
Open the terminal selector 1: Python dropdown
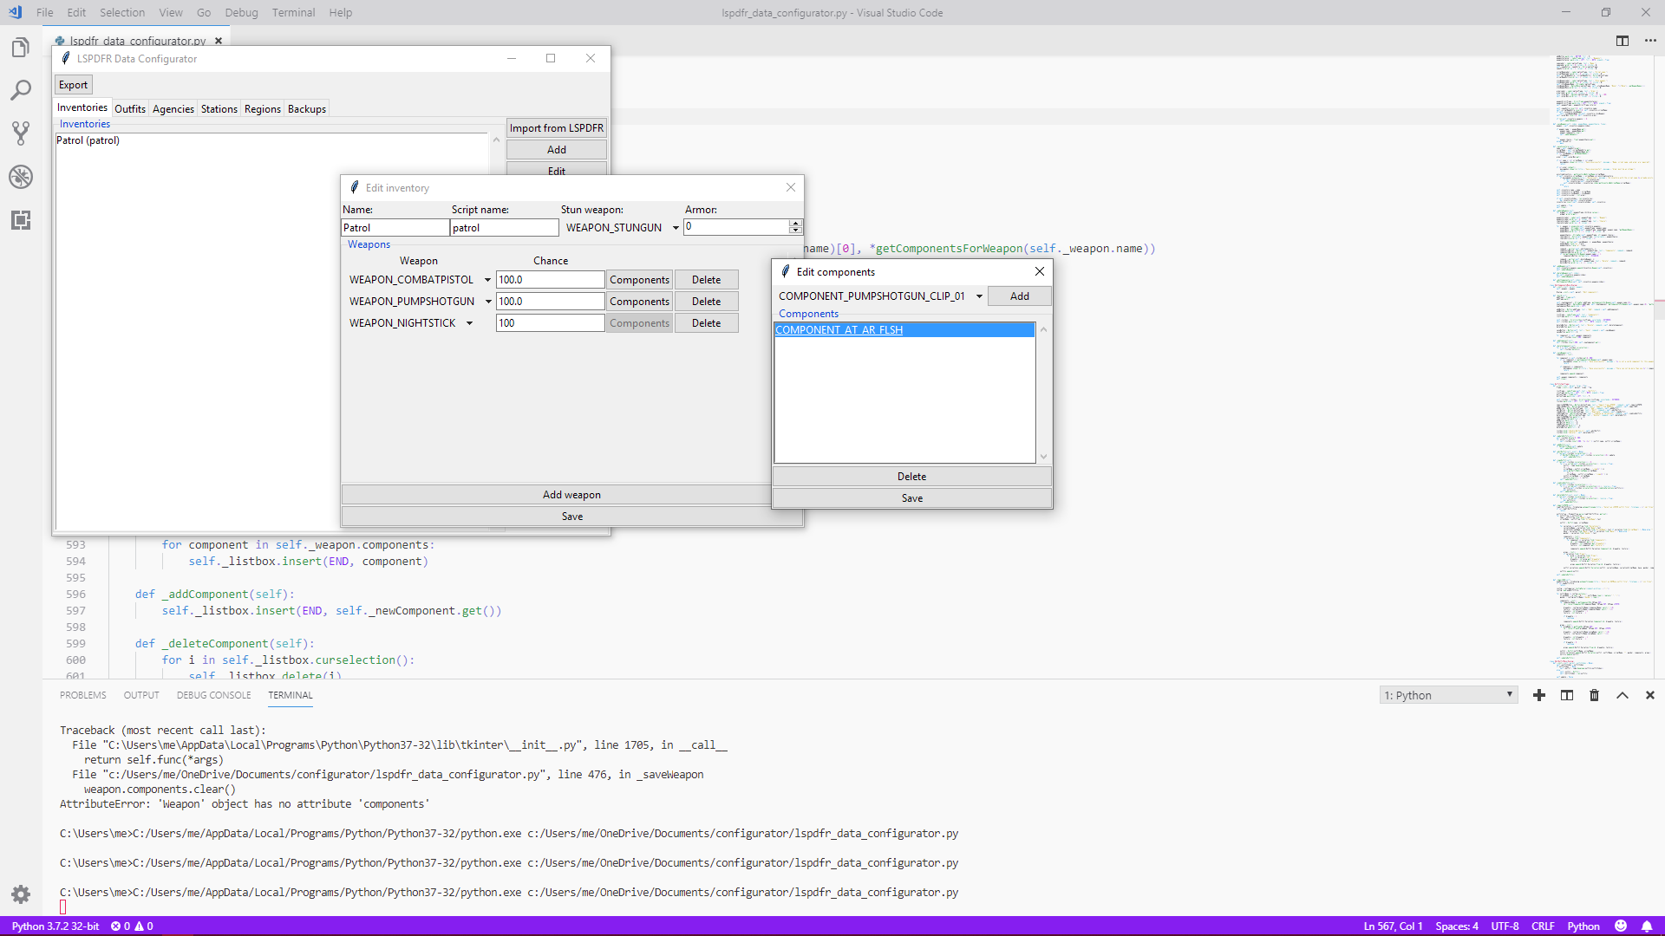(1448, 695)
